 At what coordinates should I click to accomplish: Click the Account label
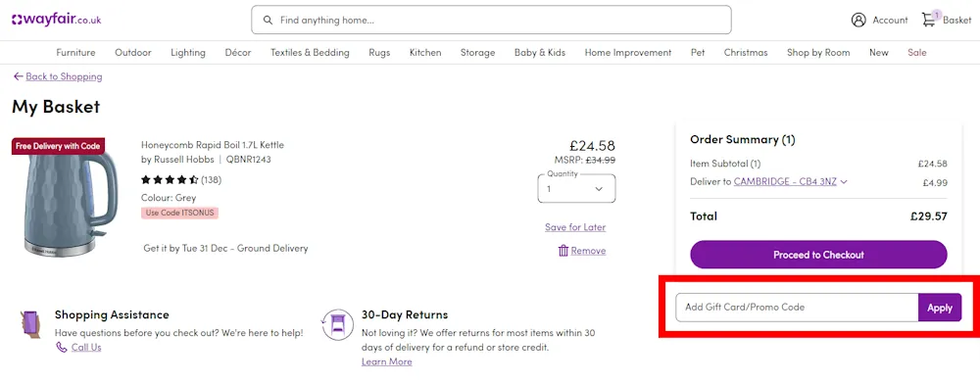coord(890,20)
